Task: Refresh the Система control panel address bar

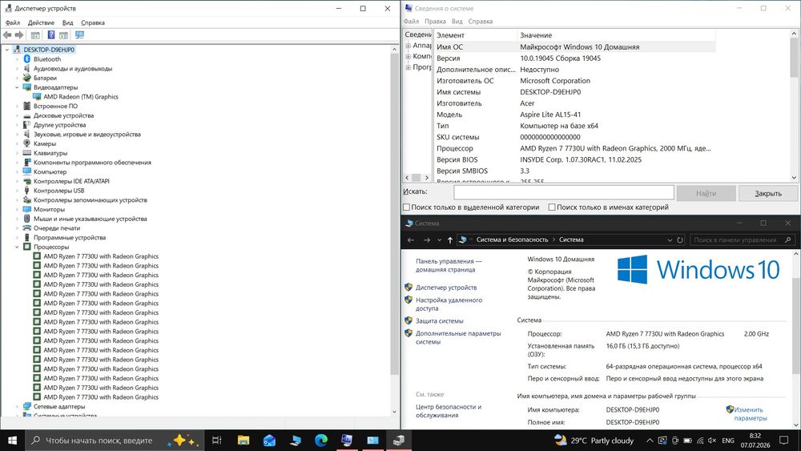Action: pyautogui.click(x=680, y=240)
